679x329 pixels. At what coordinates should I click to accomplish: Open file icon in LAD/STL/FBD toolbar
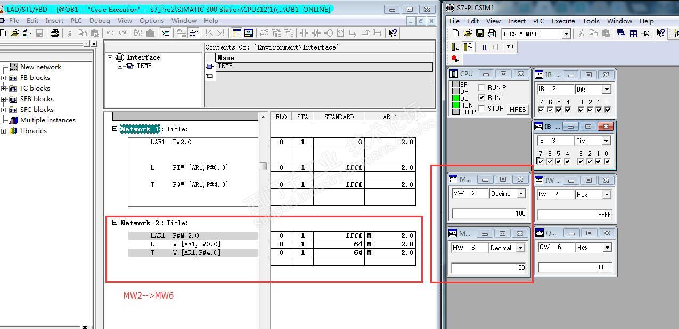pyautogui.click(x=14, y=33)
